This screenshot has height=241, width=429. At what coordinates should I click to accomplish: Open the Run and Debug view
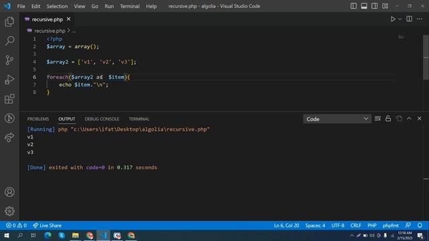point(9,80)
